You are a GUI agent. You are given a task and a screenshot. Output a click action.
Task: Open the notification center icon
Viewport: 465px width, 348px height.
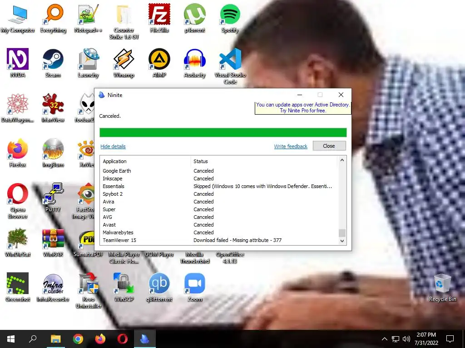(450, 339)
